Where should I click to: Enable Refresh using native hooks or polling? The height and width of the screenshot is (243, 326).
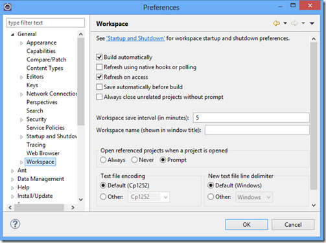(99, 67)
